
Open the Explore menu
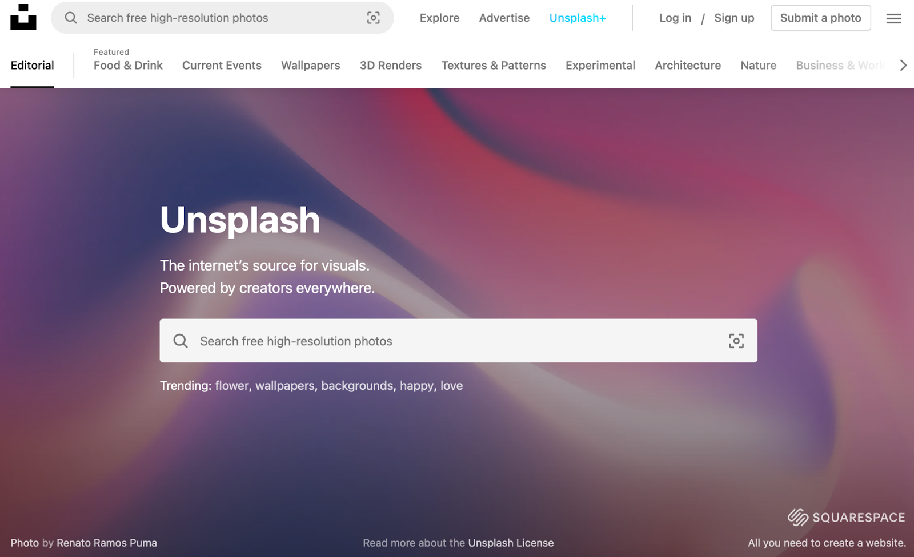[x=439, y=18]
